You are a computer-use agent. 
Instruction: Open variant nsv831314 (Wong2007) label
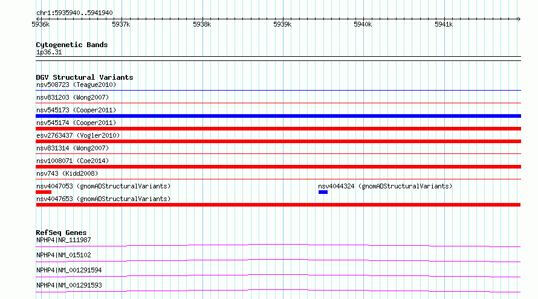[73, 148]
